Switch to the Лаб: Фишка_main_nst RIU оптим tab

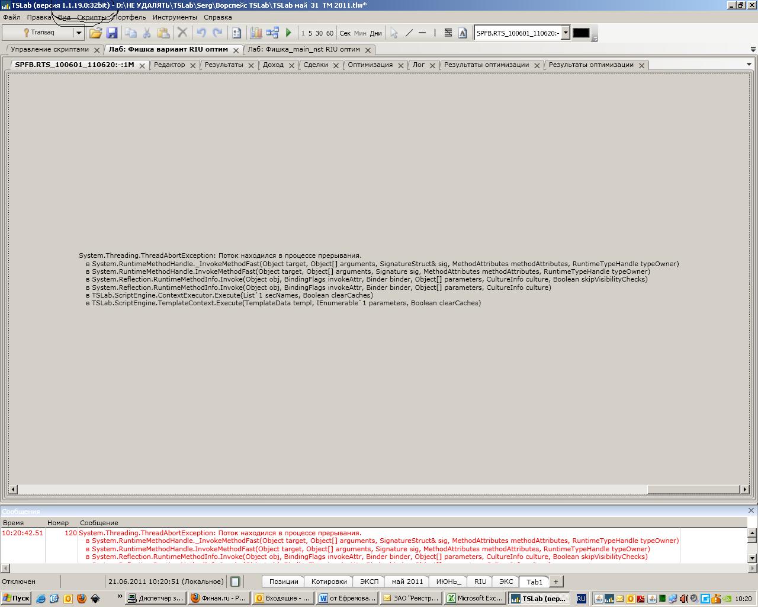click(304, 49)
